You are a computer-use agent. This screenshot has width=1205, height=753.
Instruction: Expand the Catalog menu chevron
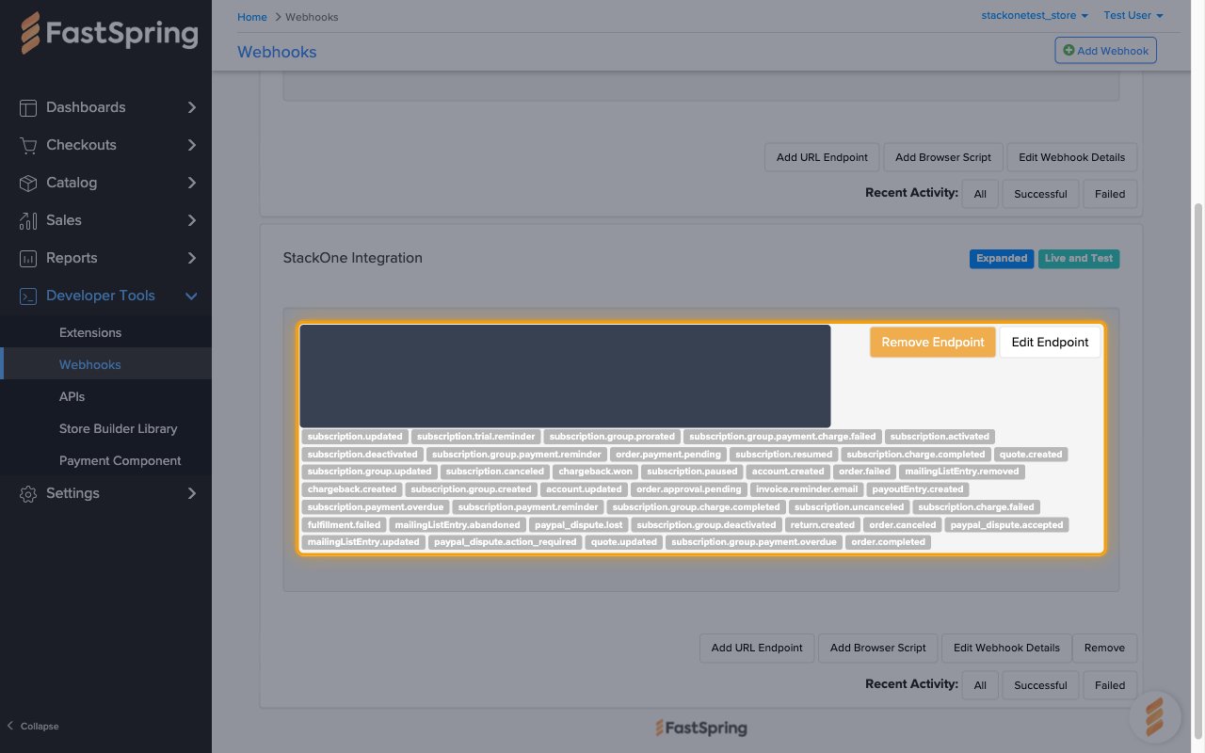click(x=191, y=183)
